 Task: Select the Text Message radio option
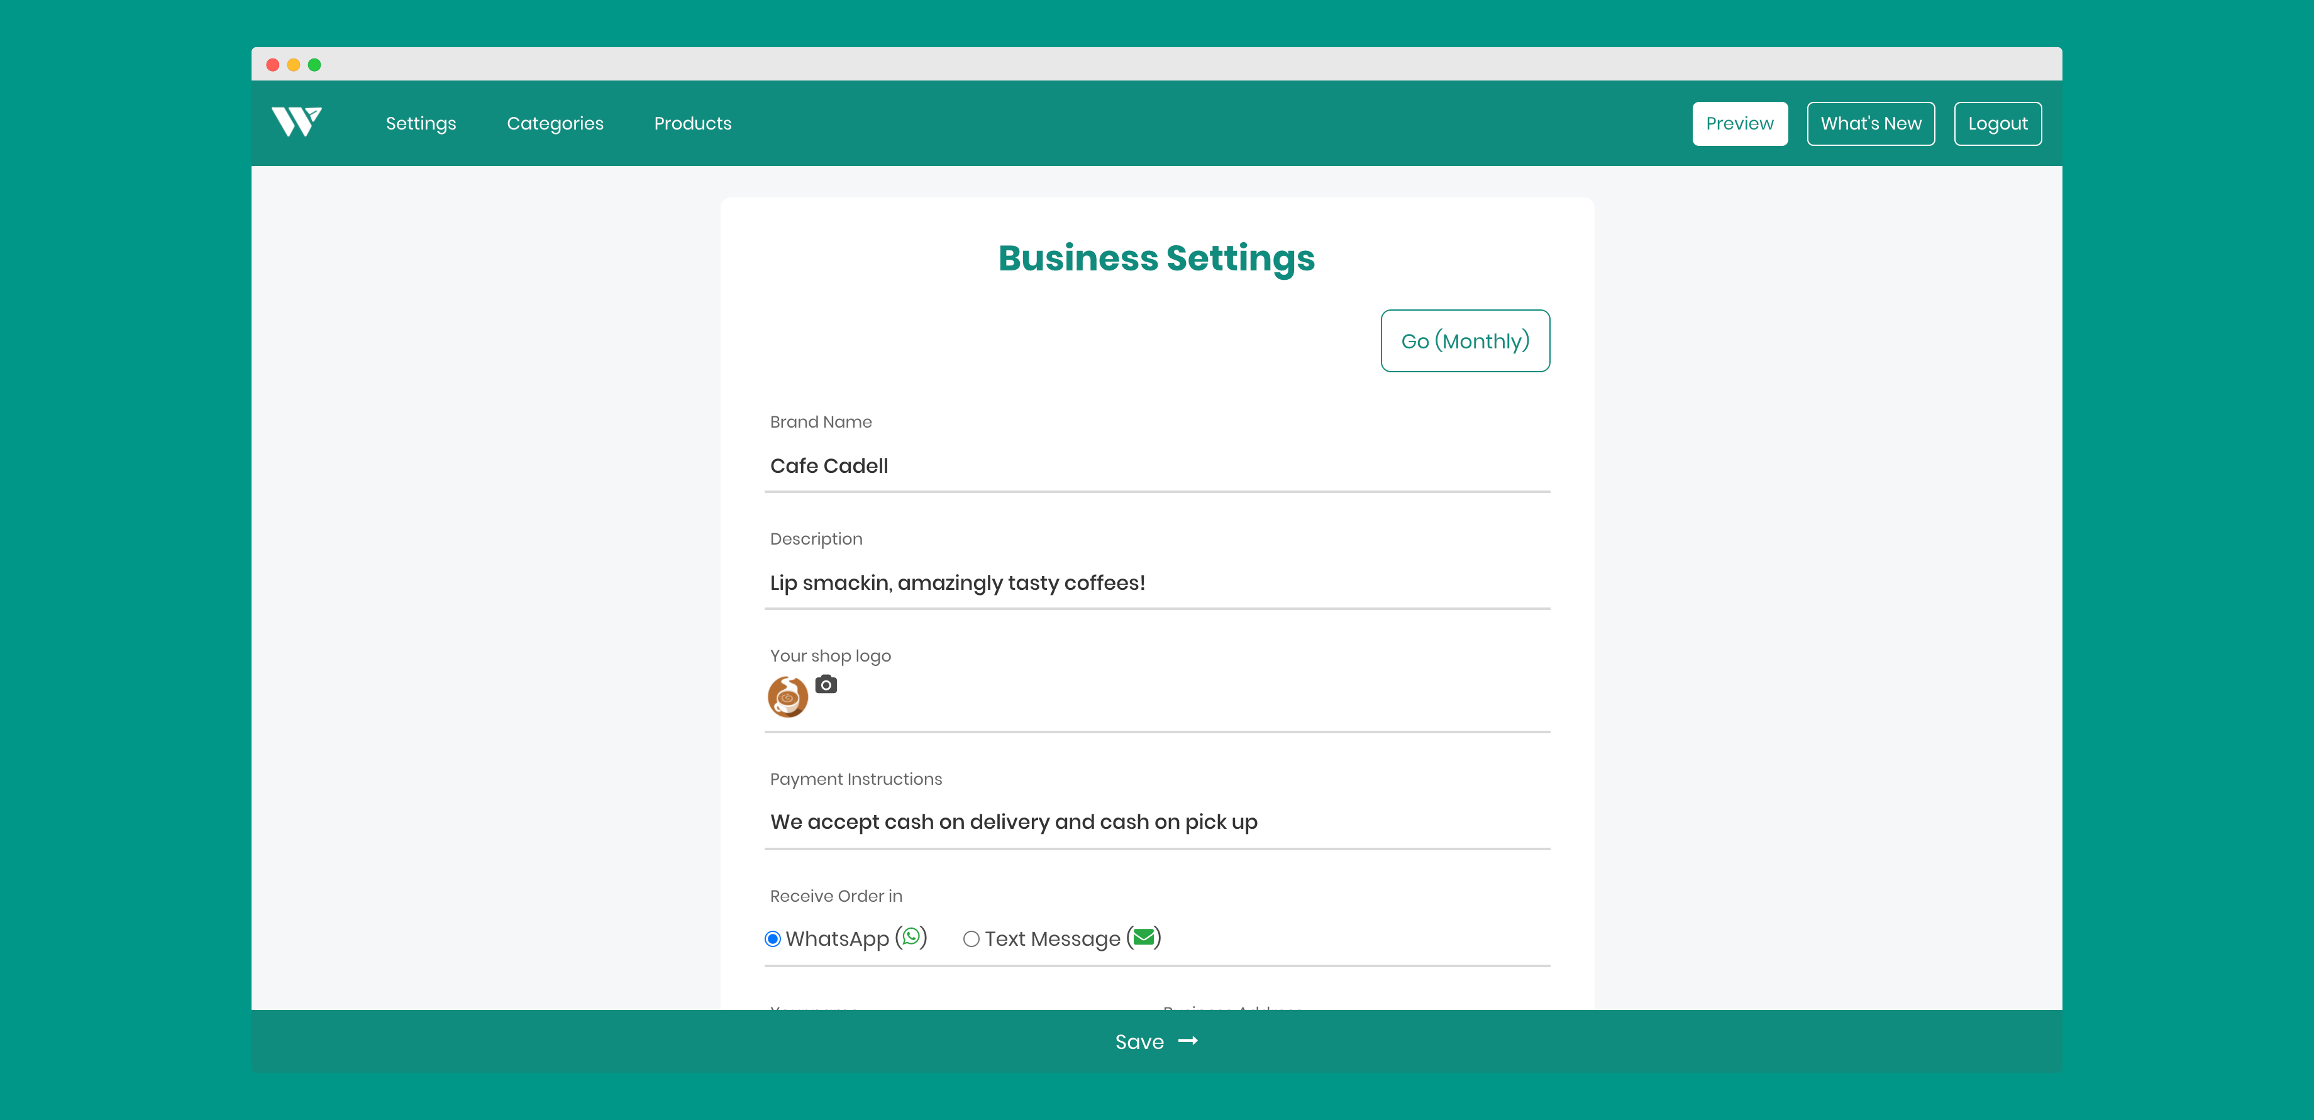coord(971,938)
